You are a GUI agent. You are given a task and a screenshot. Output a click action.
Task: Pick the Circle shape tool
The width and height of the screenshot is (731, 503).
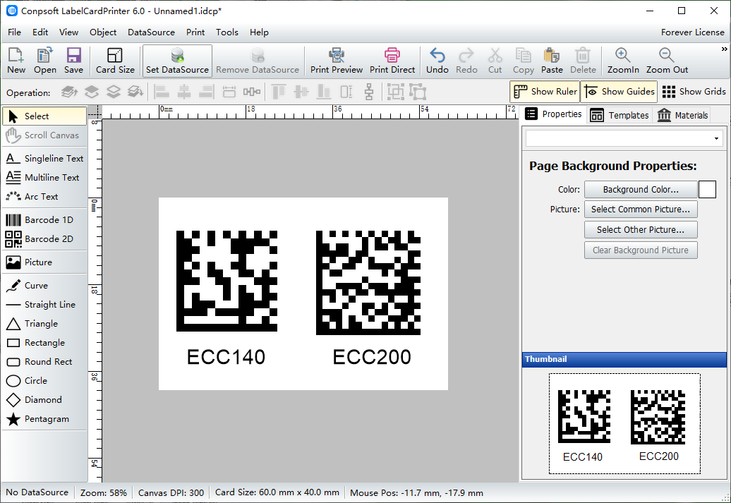click(44, 381)
